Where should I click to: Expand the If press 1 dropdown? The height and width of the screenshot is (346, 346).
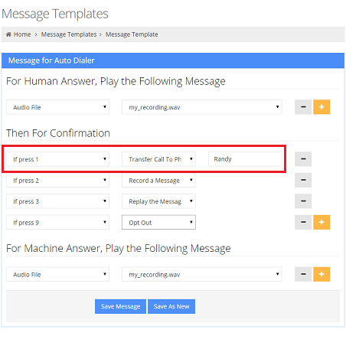click(x=57, y=159)
